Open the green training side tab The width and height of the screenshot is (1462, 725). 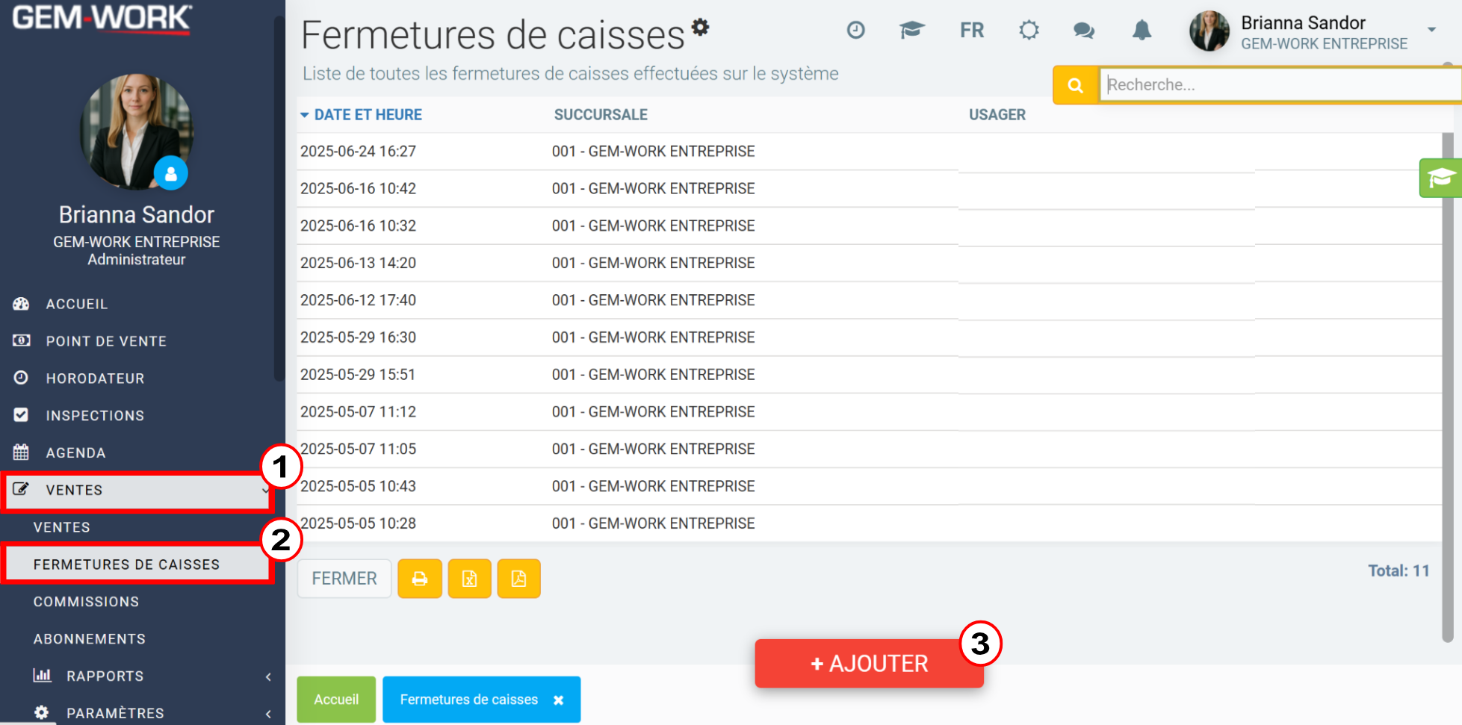tap(1440, 178)
